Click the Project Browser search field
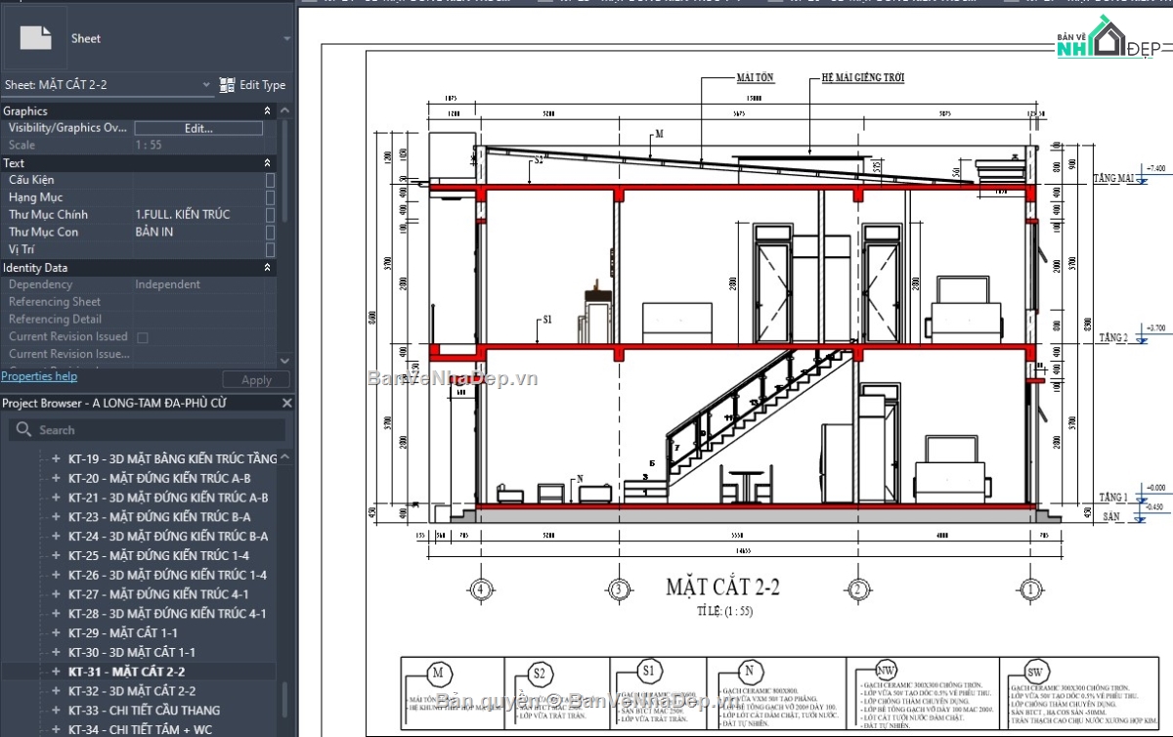1173x737 pixels. click(x=147, y=430)
